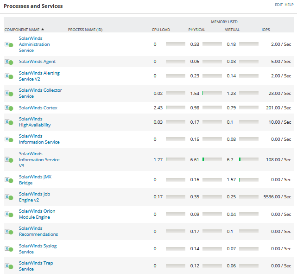The height and width of the screenshot is (278, 297).
Task: Click virtual memory value 6.7
Action: pos(230,160)
